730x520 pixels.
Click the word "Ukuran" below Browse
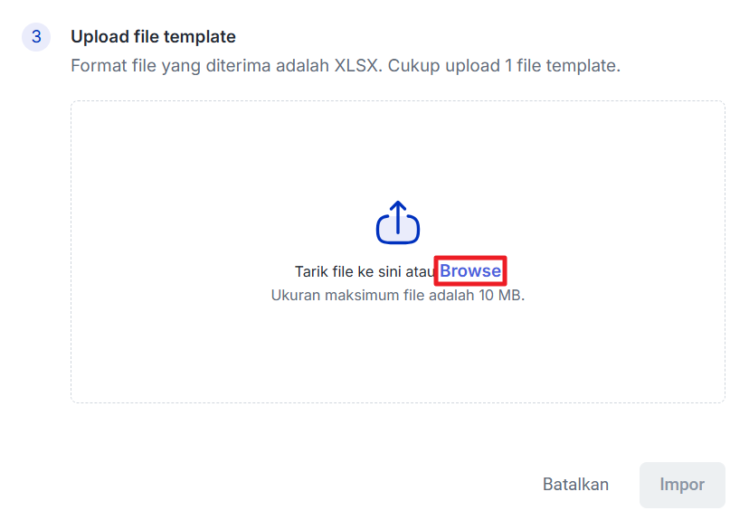[296, 296]
